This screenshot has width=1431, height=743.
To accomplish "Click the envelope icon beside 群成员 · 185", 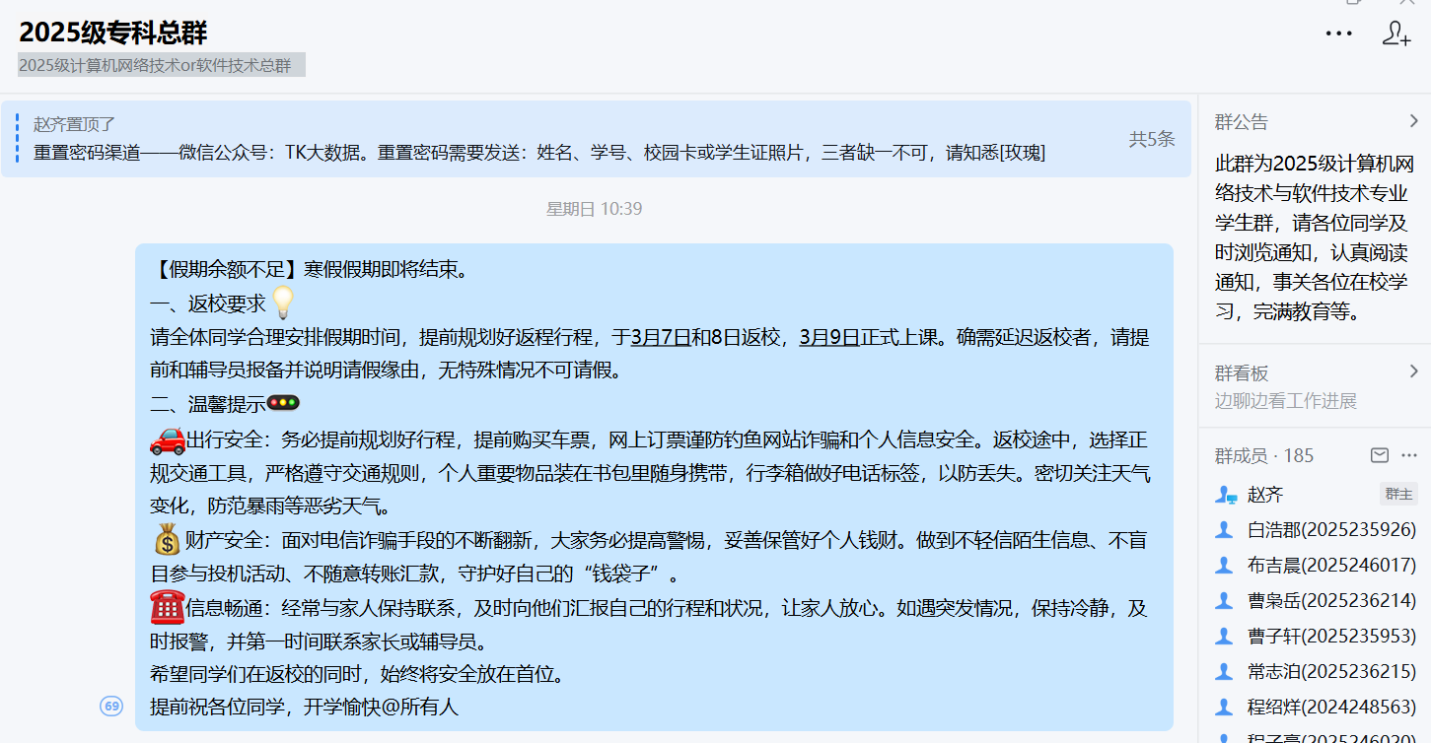I will tap(1380, 455).
